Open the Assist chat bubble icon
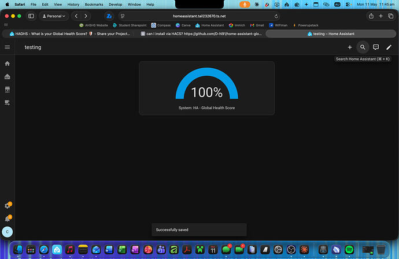399x259 pixels. click(x=376, y=47)
